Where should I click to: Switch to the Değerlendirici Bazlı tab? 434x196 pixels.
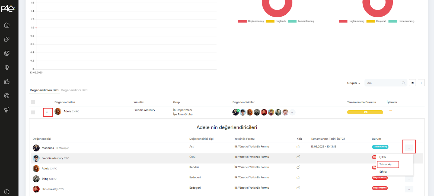pos(75,90)
